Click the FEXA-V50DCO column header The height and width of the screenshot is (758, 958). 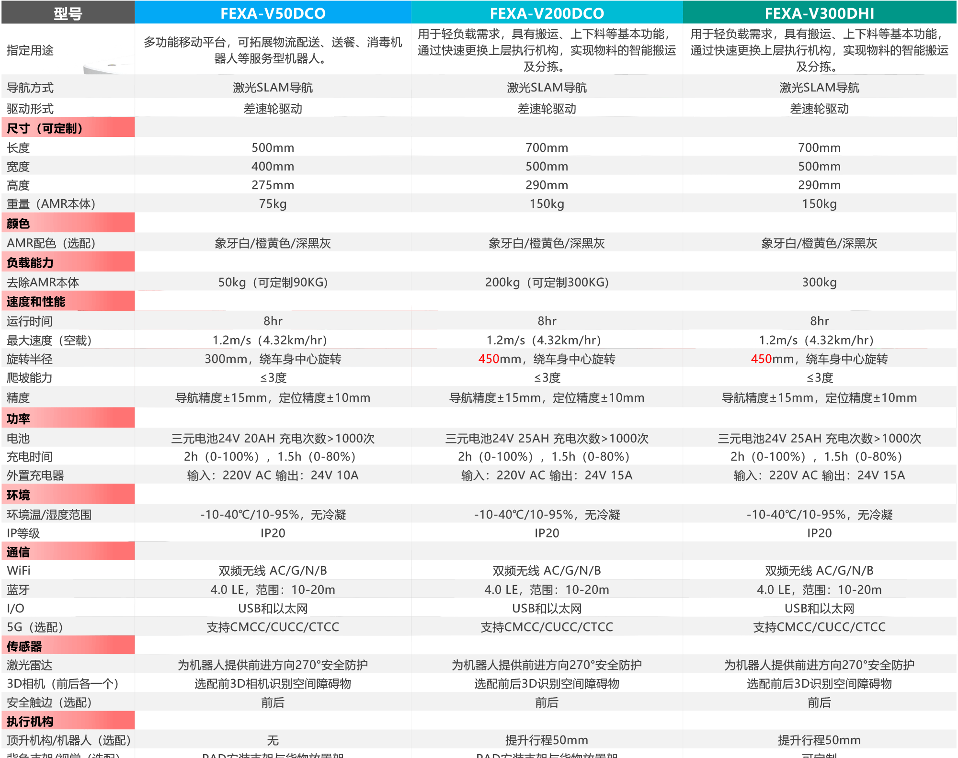point(273,13)
